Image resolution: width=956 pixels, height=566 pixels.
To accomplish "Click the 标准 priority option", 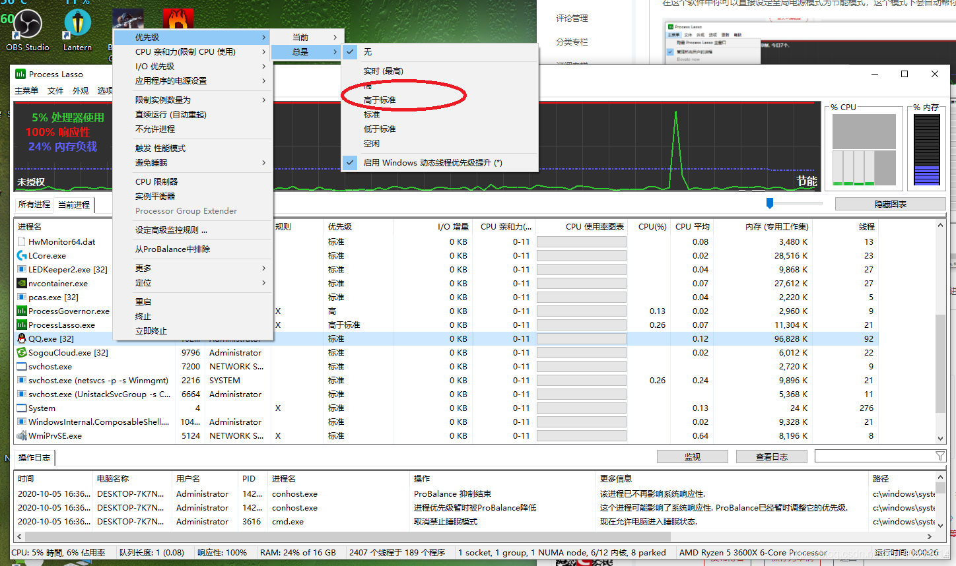I will coord(440,115).
